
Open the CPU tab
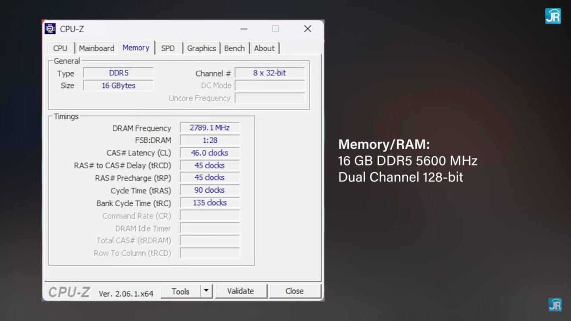click(60, 48)
